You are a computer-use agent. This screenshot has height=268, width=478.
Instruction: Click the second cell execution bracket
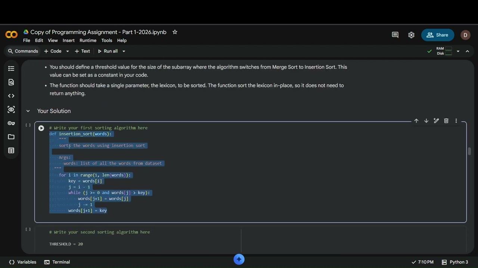[x=28, y=229]
